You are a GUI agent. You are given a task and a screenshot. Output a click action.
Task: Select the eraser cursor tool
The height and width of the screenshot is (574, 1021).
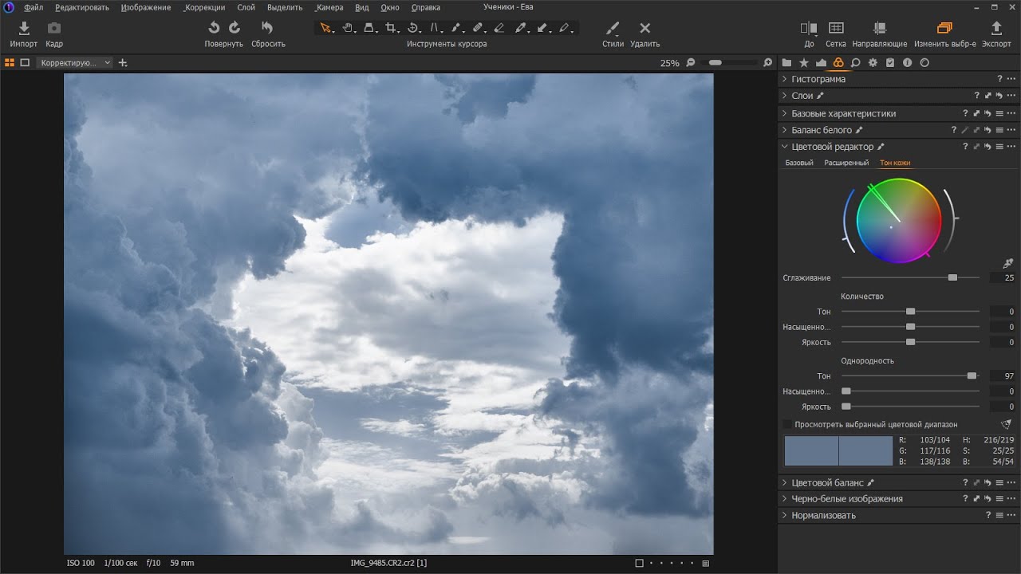(x=499, y=28)
